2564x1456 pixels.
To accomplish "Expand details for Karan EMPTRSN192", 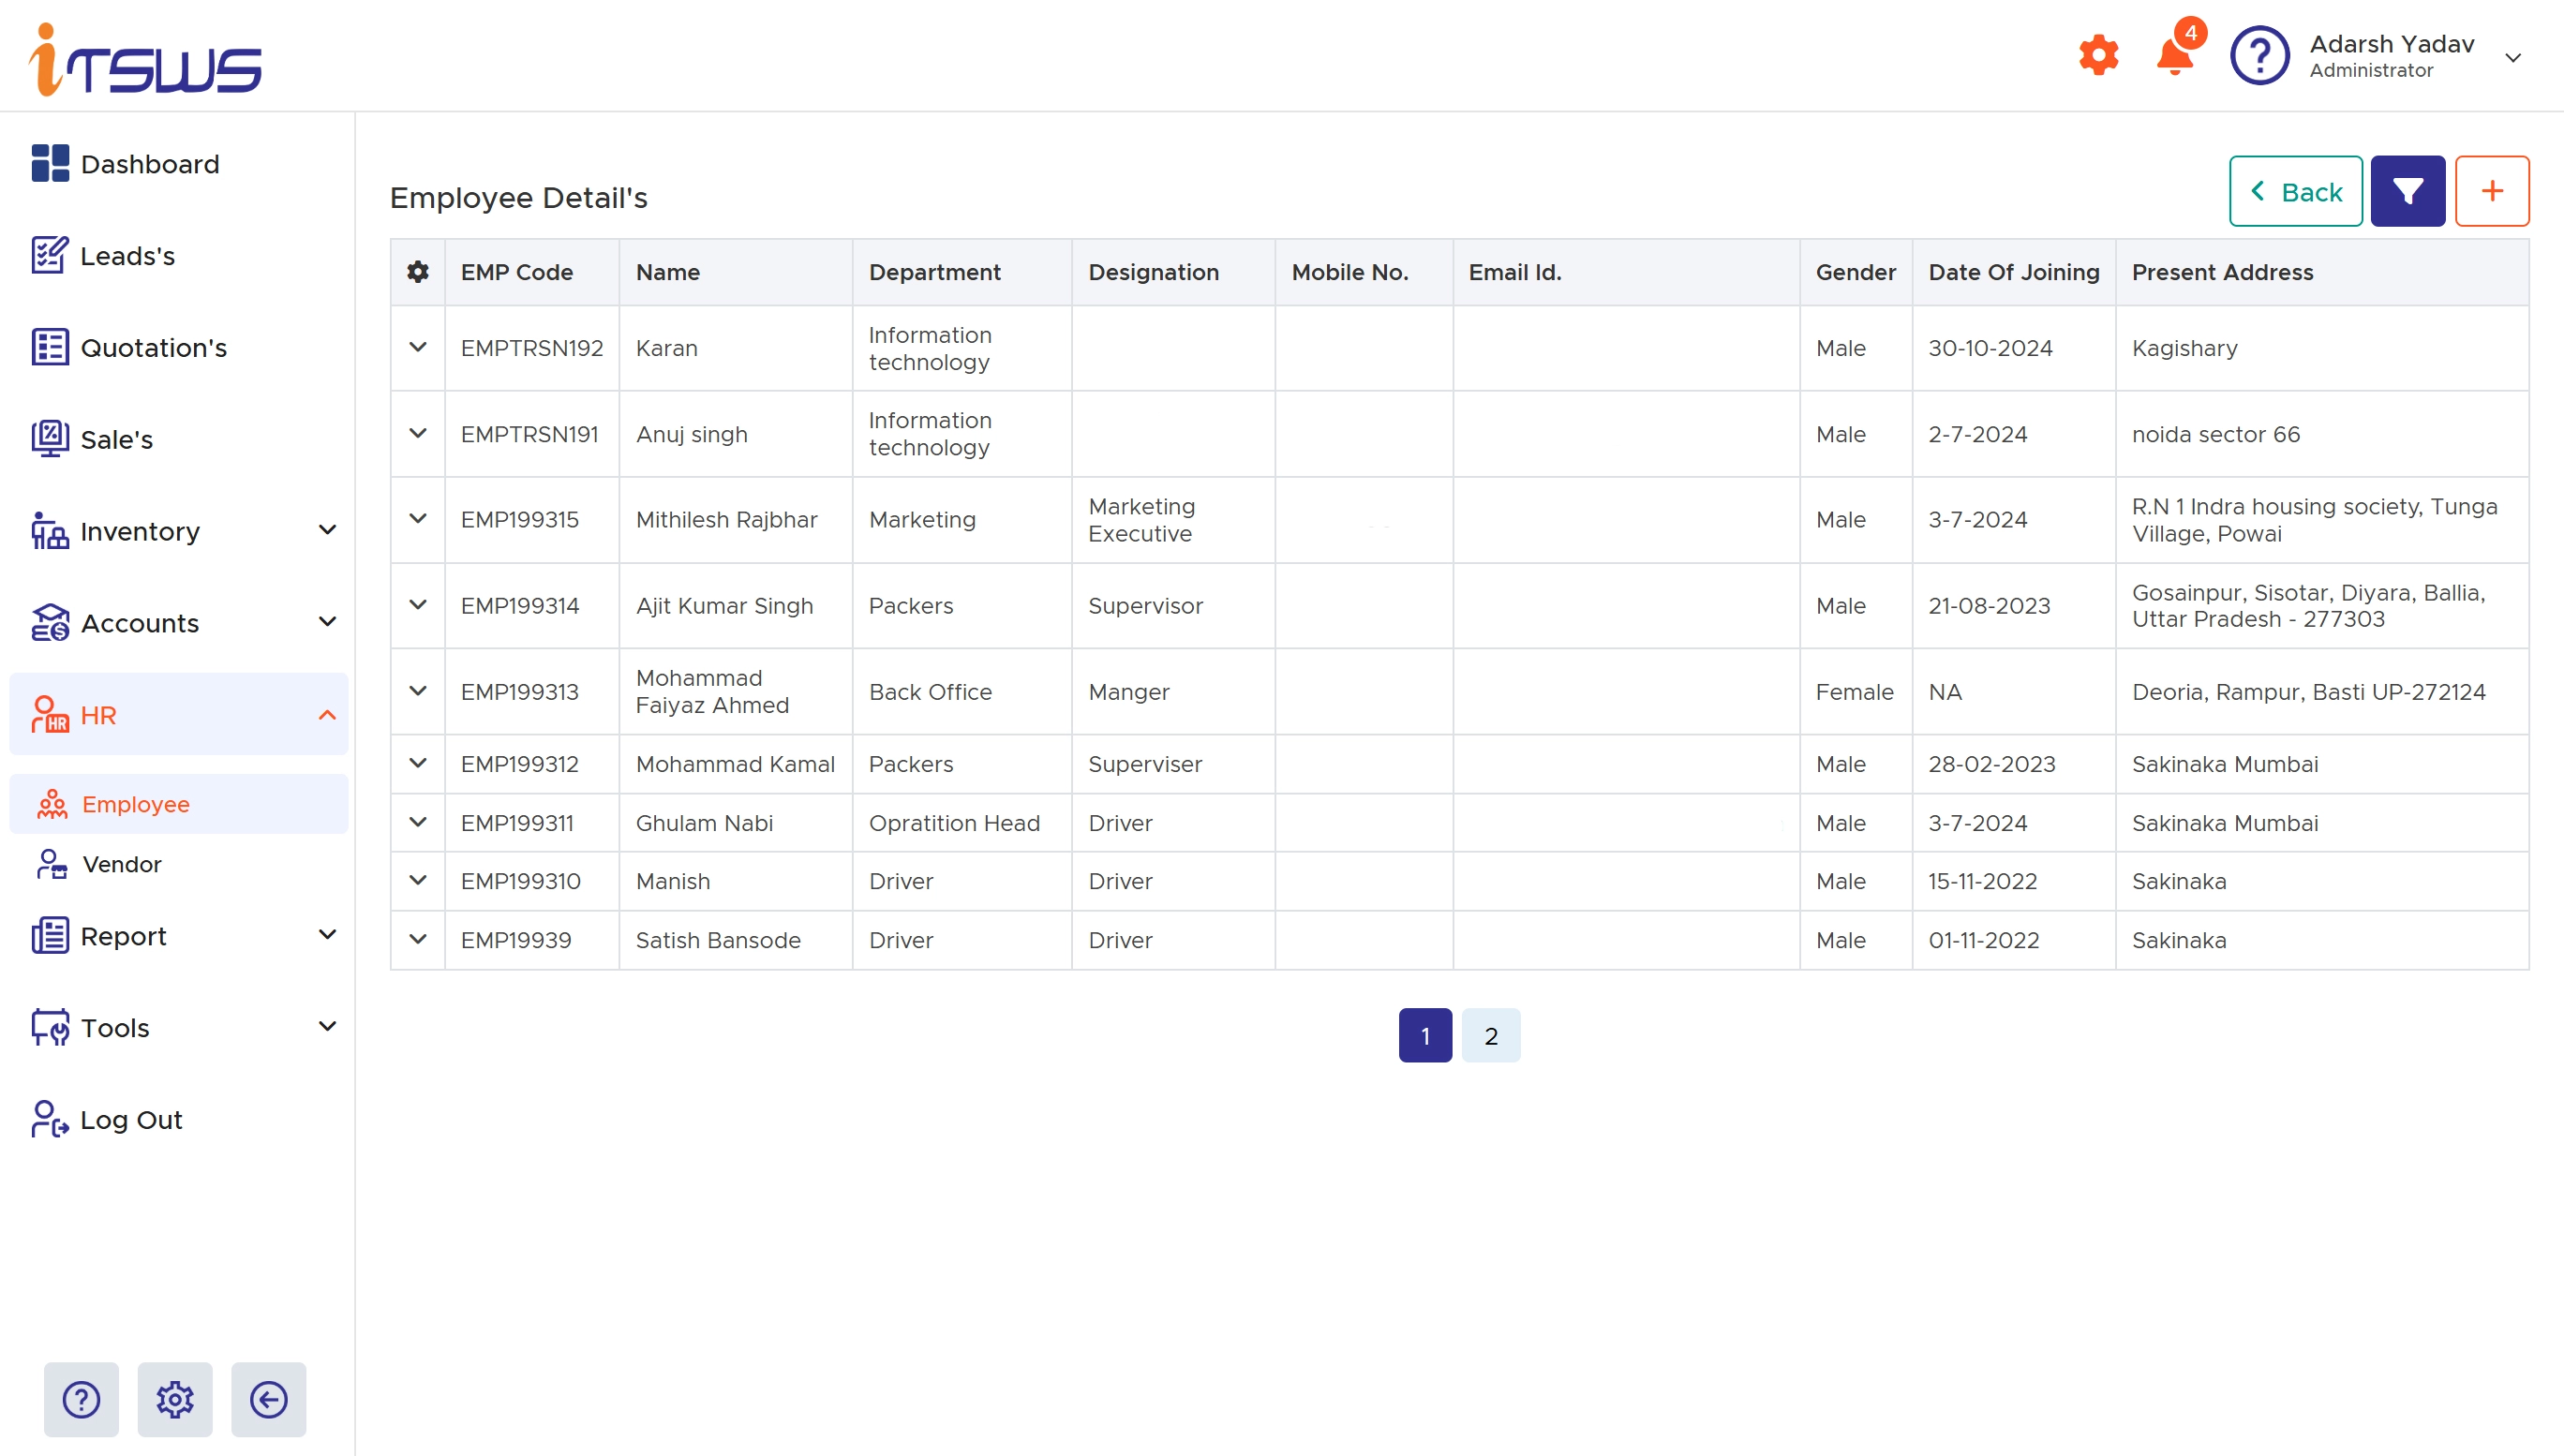I will (418, 347).
